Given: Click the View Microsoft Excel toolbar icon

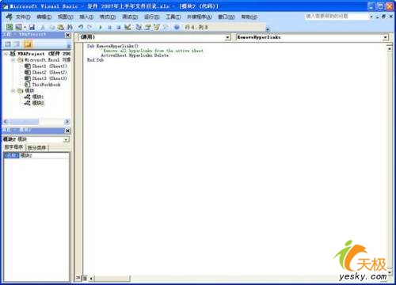Looking at the screenshot, I should point(10,27).
